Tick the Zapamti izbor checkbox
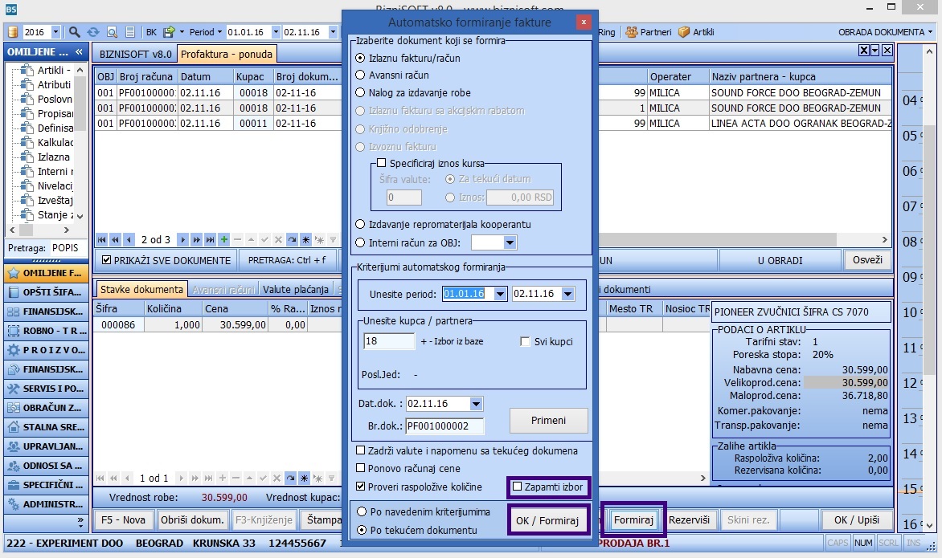 (518, 487)
